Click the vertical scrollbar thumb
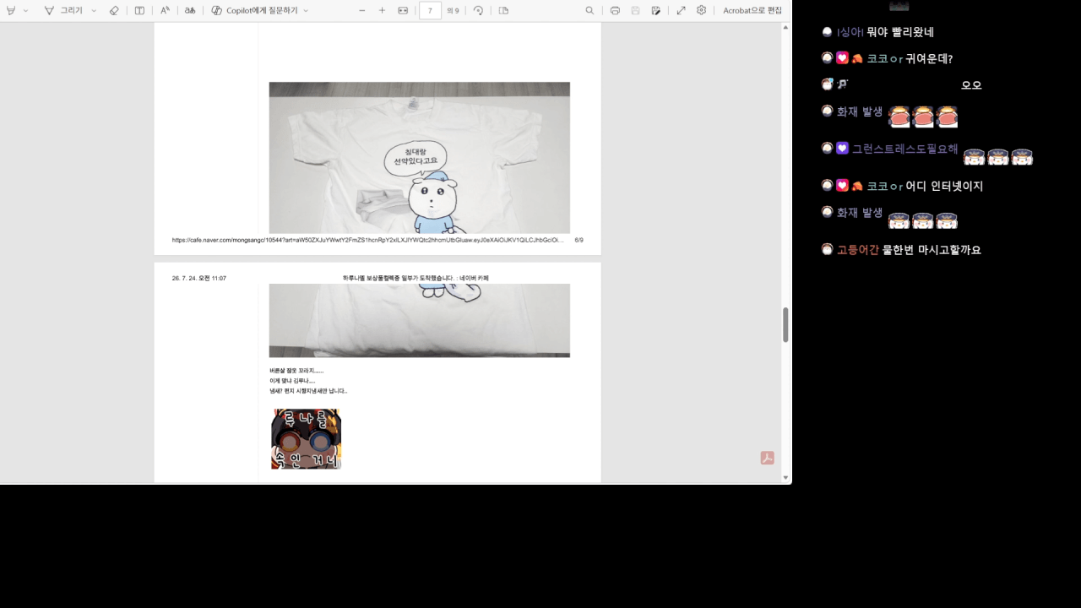 [785, 325]
